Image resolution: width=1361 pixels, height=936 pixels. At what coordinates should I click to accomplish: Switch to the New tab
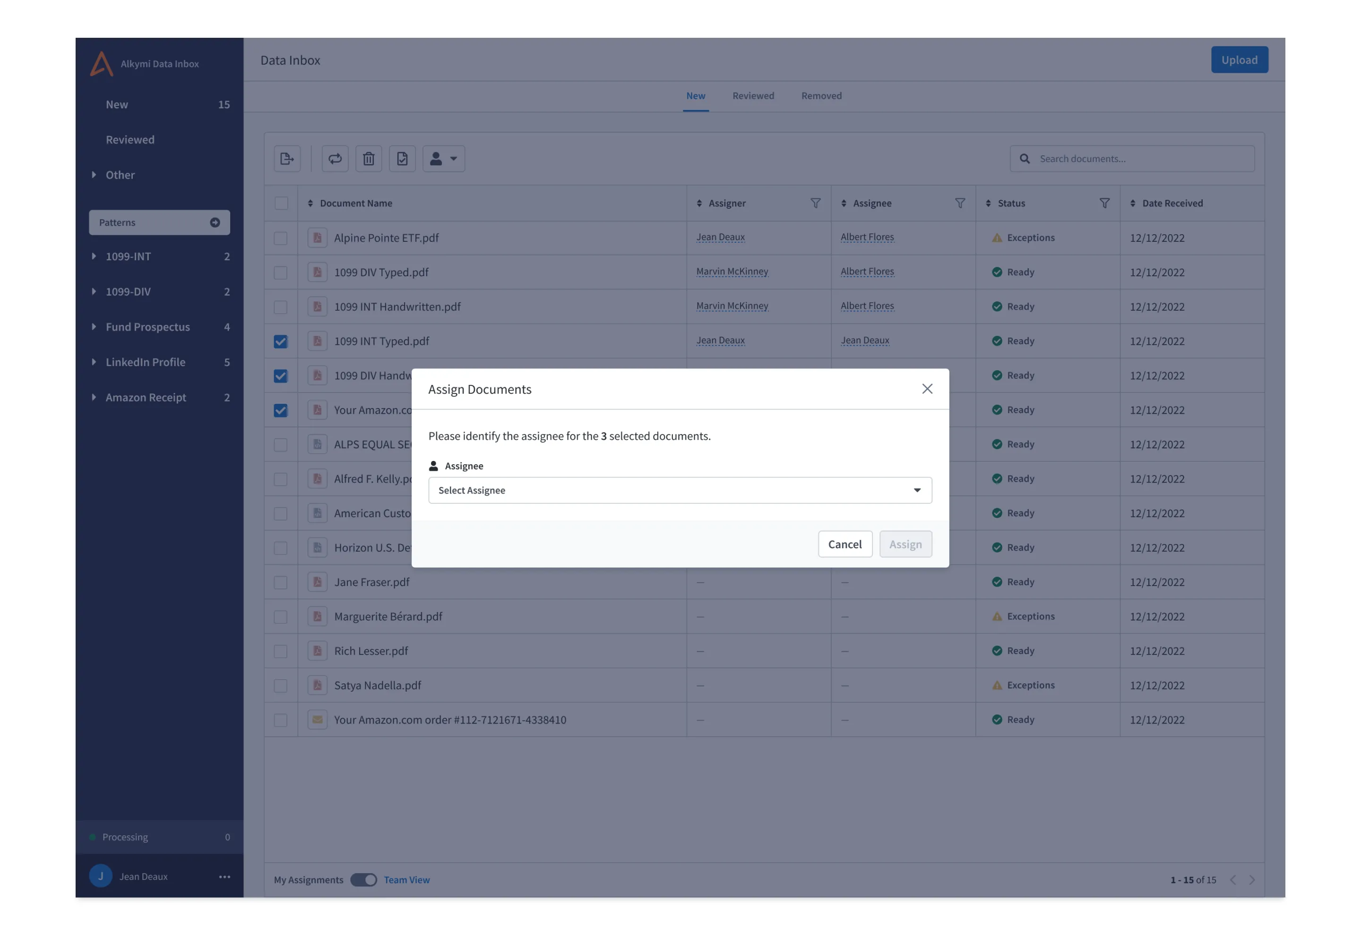(696, 95)
